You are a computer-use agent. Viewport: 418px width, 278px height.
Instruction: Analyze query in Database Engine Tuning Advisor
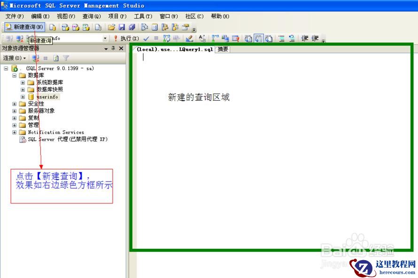176,39
